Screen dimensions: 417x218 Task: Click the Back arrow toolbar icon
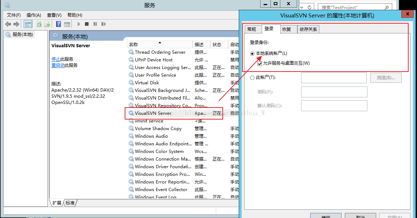(8, 24)
